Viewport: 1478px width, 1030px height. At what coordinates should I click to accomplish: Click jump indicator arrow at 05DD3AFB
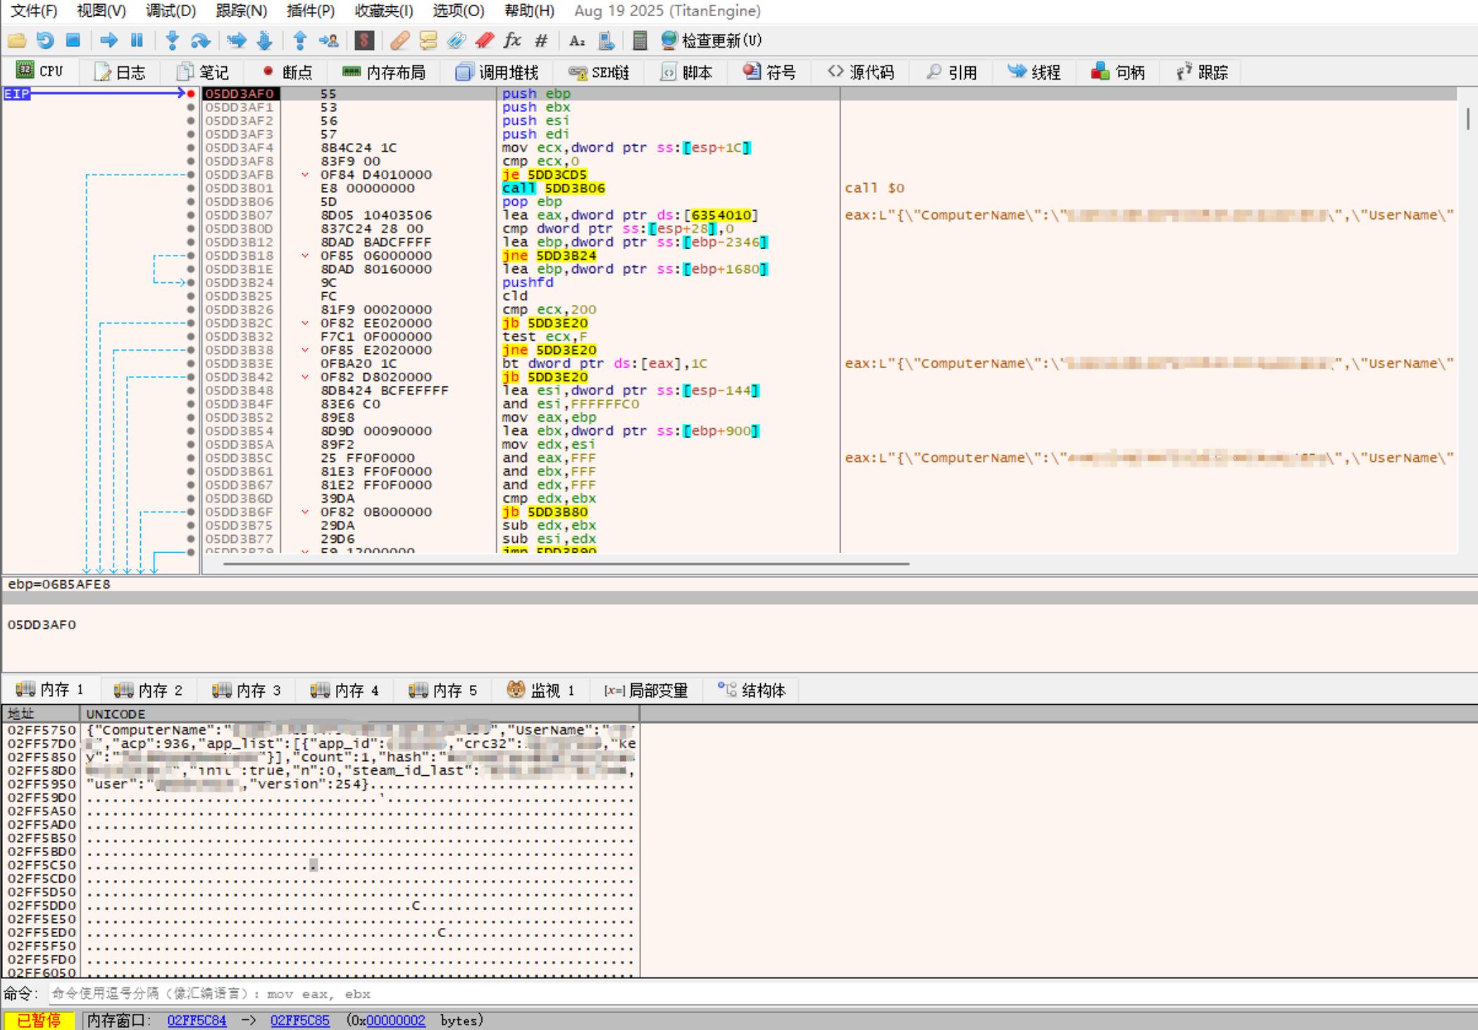[305, 175]
